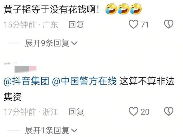This screenshot has width=183, height=137.
Task: Click the 20 like count
Action: coord(145,112)
